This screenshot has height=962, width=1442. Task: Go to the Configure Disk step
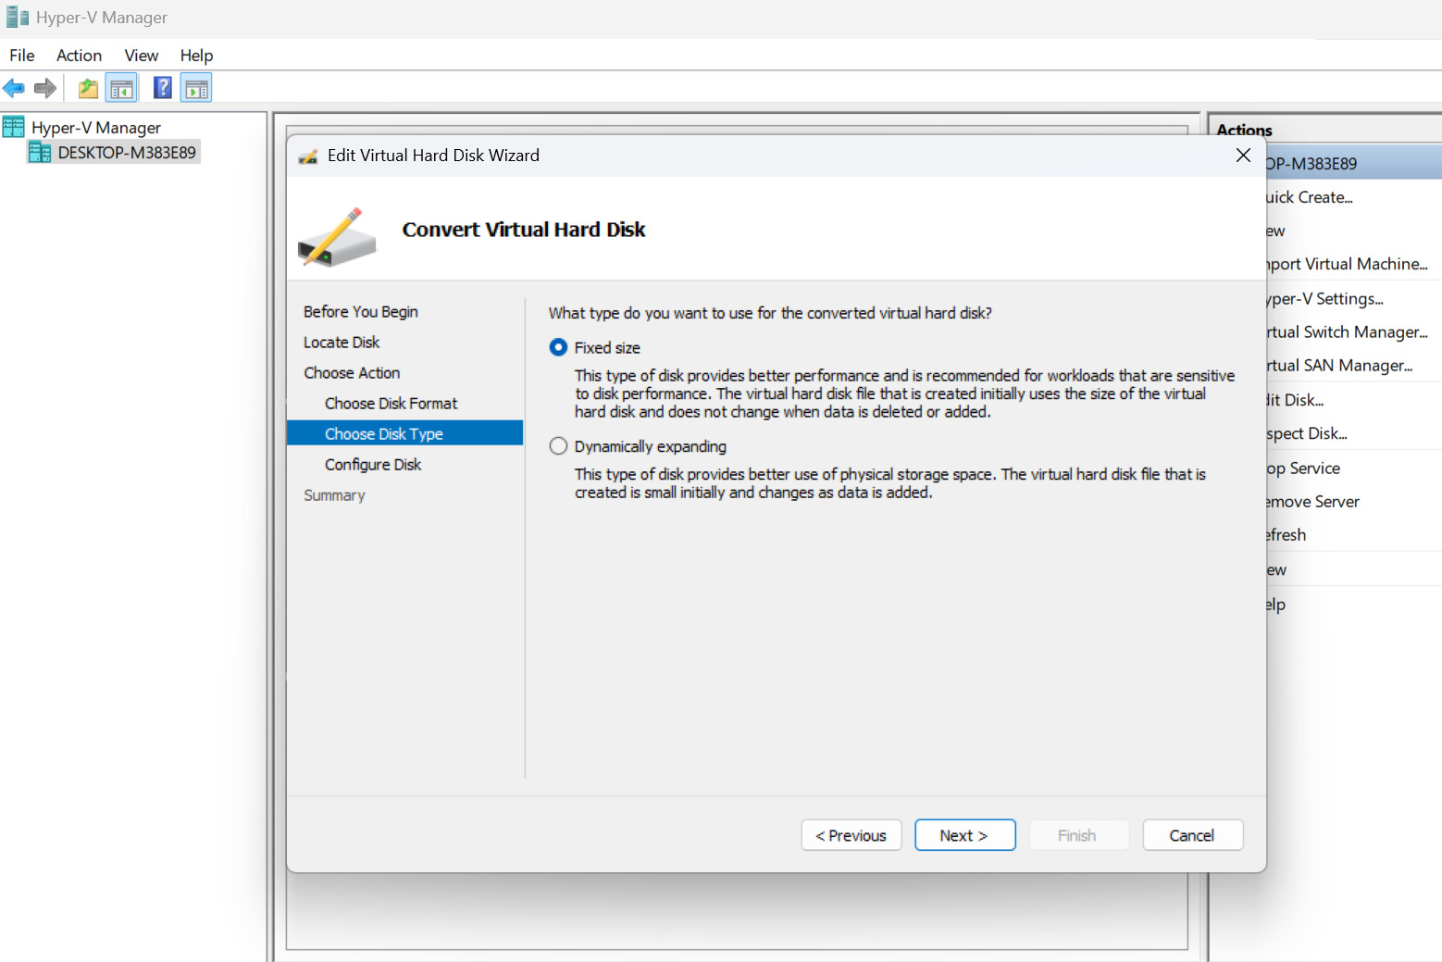click(373, 465)
